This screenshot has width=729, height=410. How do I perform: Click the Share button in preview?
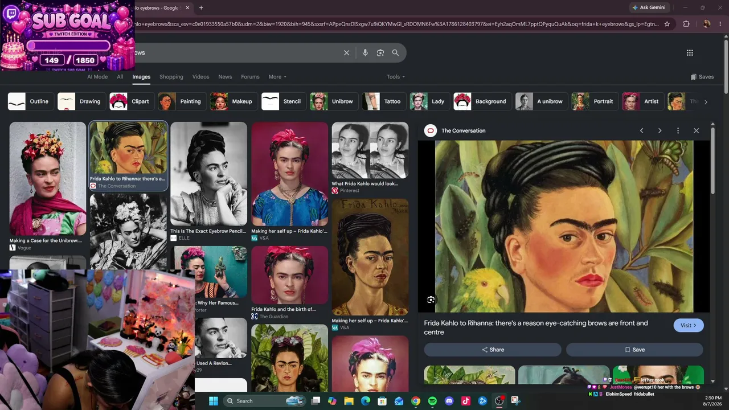pyautogui.click(x=493, y=350)
